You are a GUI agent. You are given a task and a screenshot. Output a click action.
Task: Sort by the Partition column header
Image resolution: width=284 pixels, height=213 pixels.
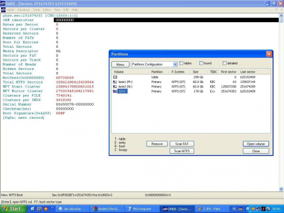[x=158, y=72]
